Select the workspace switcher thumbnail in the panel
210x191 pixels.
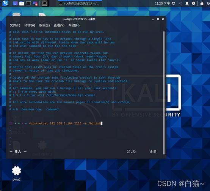[x=45, y=3]
